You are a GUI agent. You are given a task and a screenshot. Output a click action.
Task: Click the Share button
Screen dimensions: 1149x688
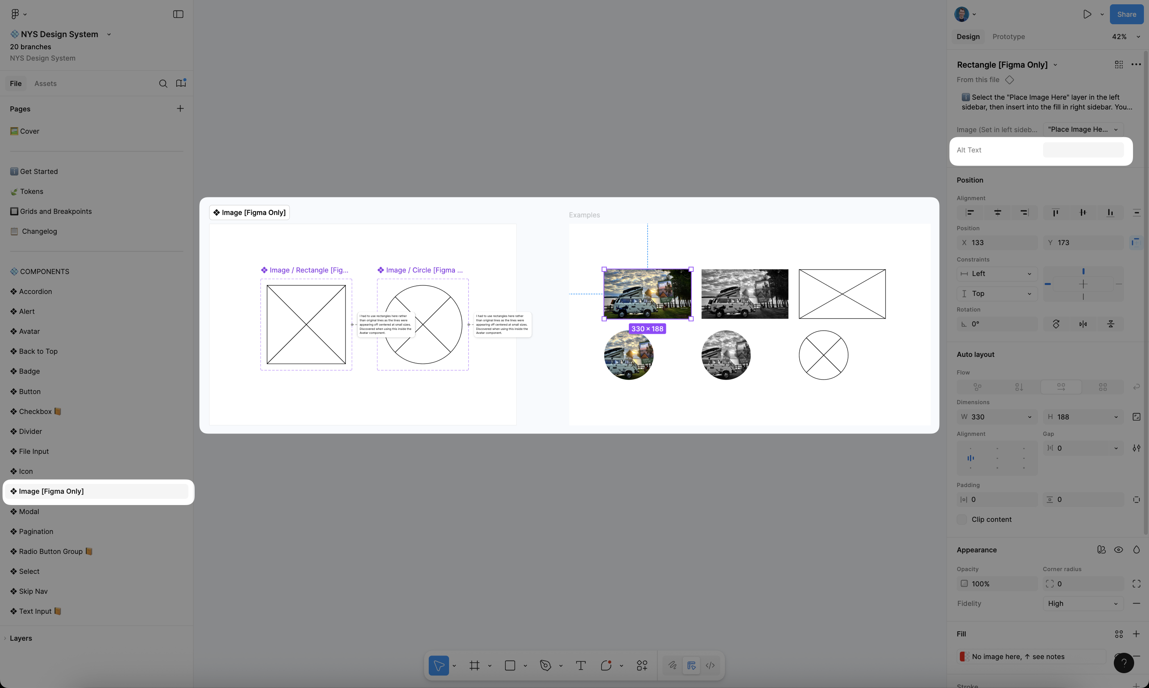pyautogui.click(x=1126, y=14)
